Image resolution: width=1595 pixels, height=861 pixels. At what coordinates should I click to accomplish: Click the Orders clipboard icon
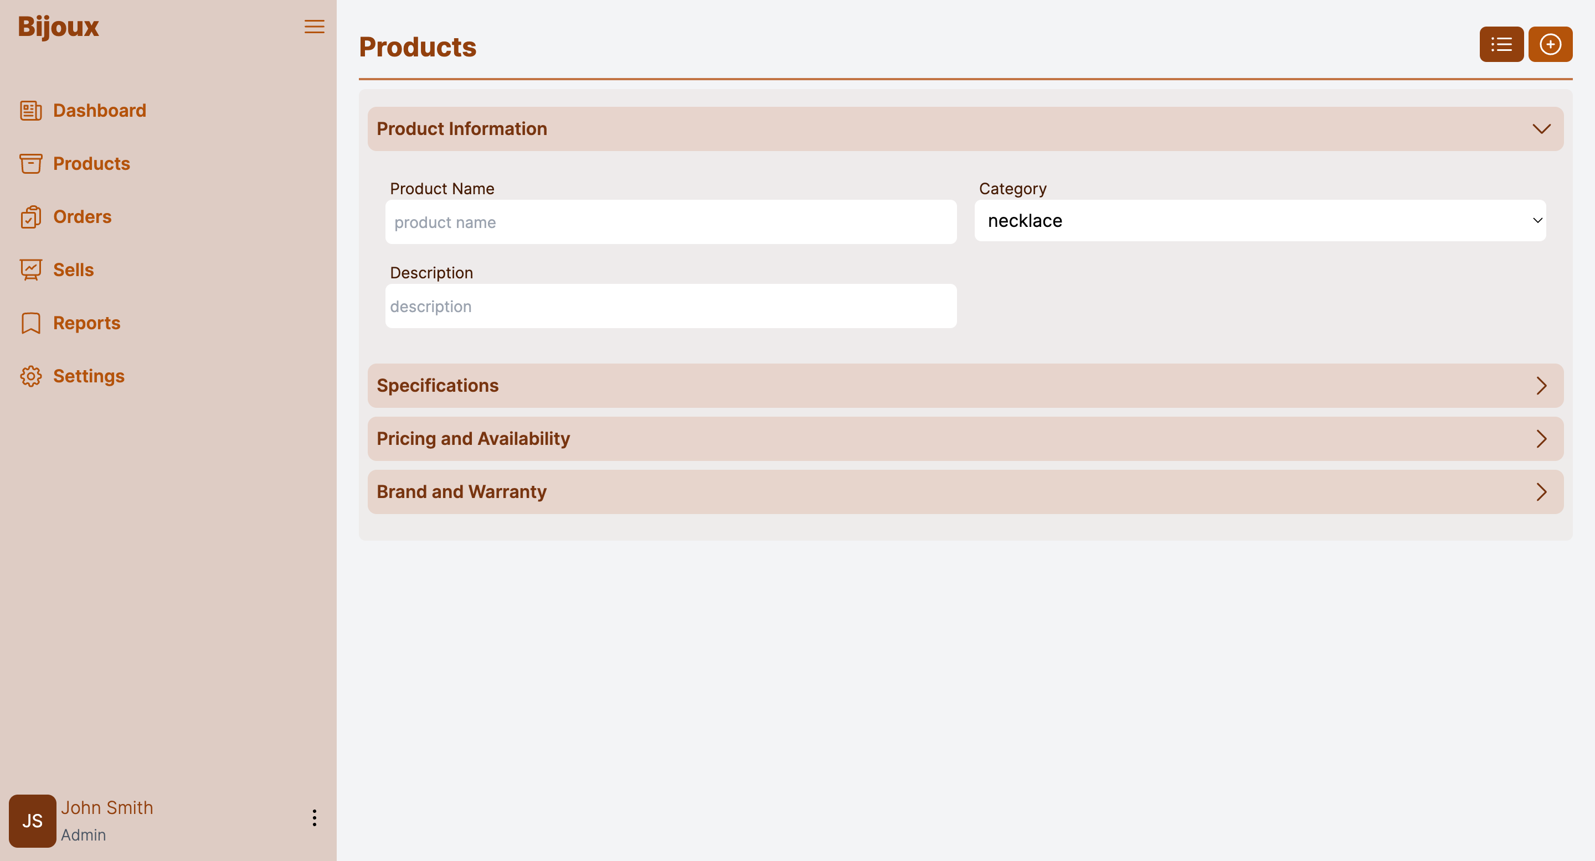[x=30, y=217]
